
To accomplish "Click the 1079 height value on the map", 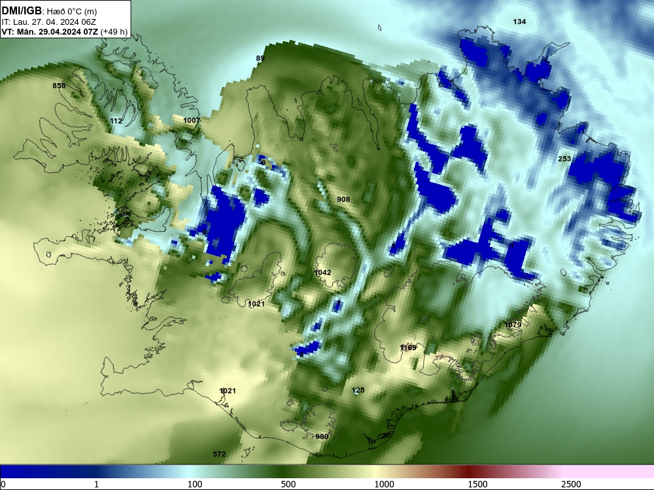I will click(513, 325).
